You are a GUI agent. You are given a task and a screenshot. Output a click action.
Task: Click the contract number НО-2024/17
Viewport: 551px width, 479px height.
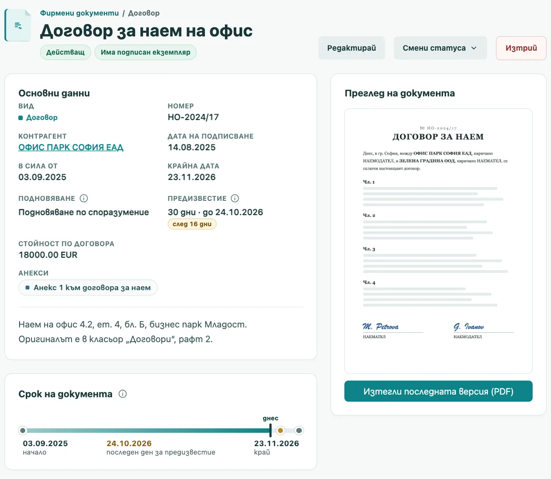tap(193, 117)
